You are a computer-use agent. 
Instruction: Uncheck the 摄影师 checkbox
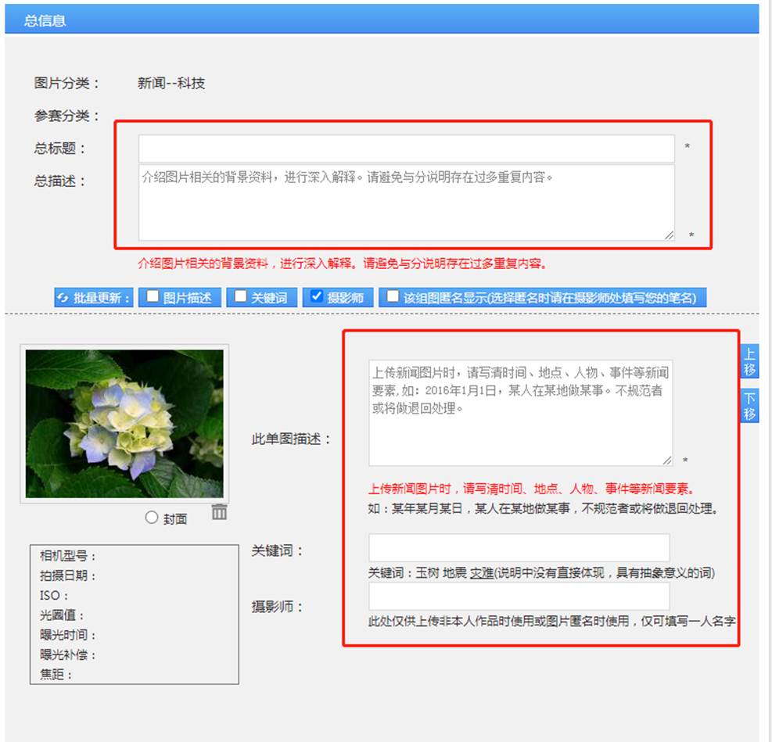coord(315,296)
